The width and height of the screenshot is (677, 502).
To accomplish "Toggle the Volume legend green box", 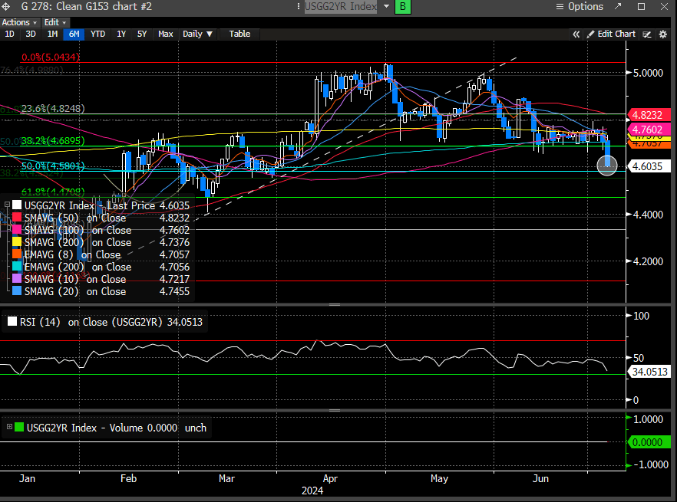I will pos(19,428).
